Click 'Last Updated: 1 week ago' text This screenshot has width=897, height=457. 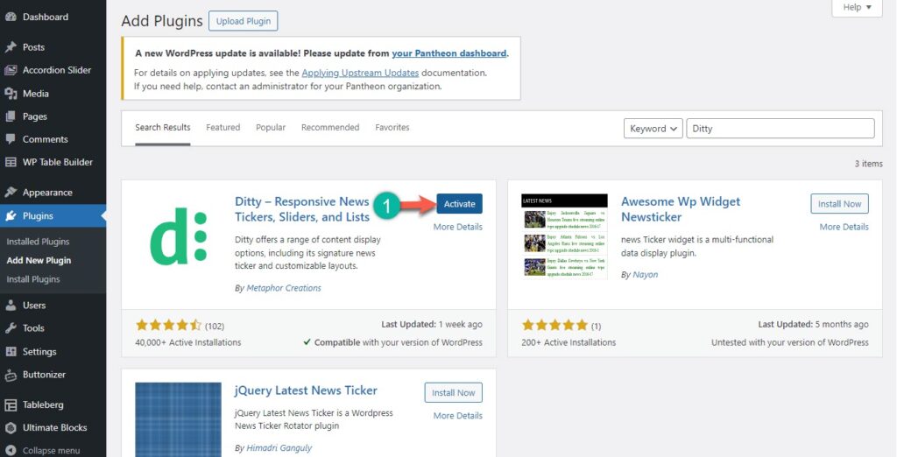tap(432, 324)
